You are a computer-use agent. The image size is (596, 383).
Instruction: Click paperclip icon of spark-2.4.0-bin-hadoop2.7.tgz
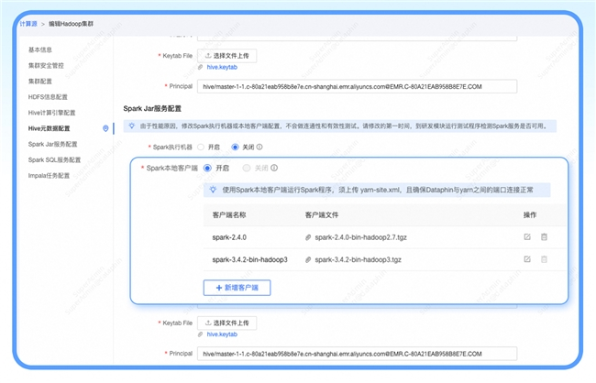tap(308, 236)
